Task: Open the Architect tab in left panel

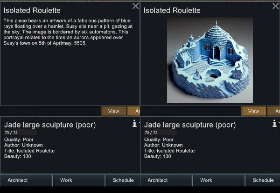Action: point(18,180)
